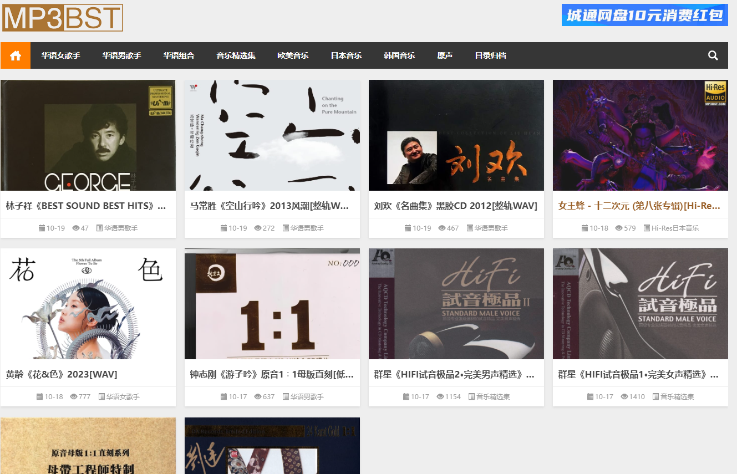The image size is (737, 474).
Task: Click HiFi 試音極品 II cover image
Action: point(456,304)
